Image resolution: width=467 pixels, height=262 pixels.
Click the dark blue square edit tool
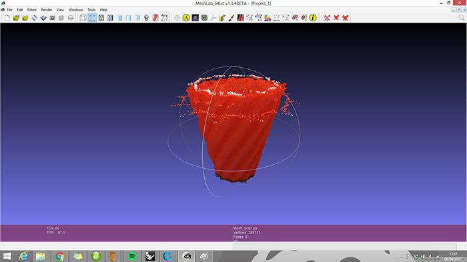(x=195, y=18)
